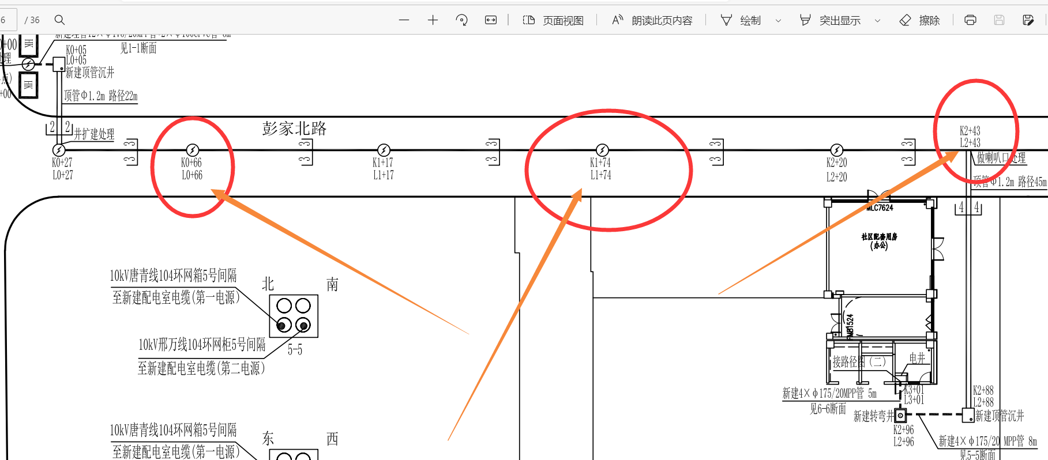
Task: Click the 5-5 section label
Action: tap(295, 349)
